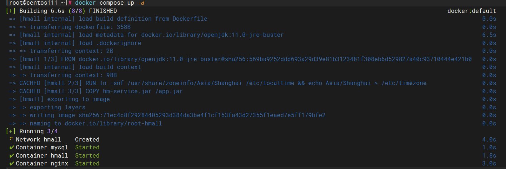This screenshot has width=506, height=169.
Task: Click the spinner icon beside Network hmall
Action: [11, 139]
